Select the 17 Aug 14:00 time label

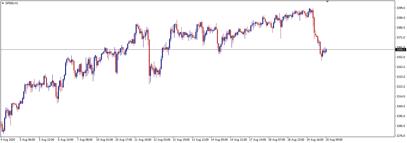pos(258,139)
